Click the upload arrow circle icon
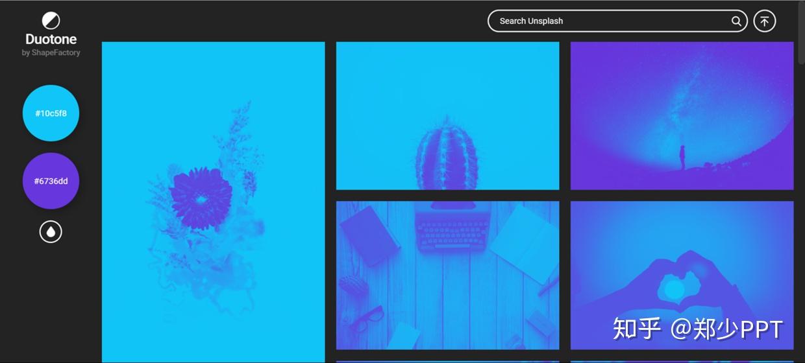 point(765,21)
